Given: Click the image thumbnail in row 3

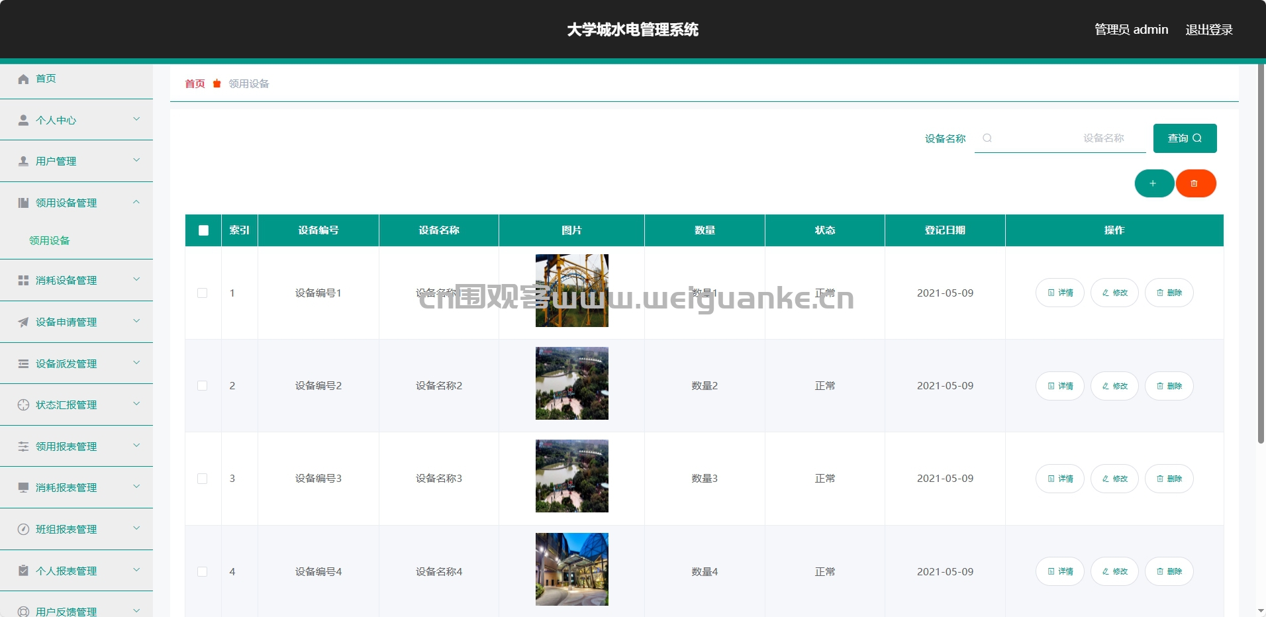Looking at the screenshot, I should point(572,476).
